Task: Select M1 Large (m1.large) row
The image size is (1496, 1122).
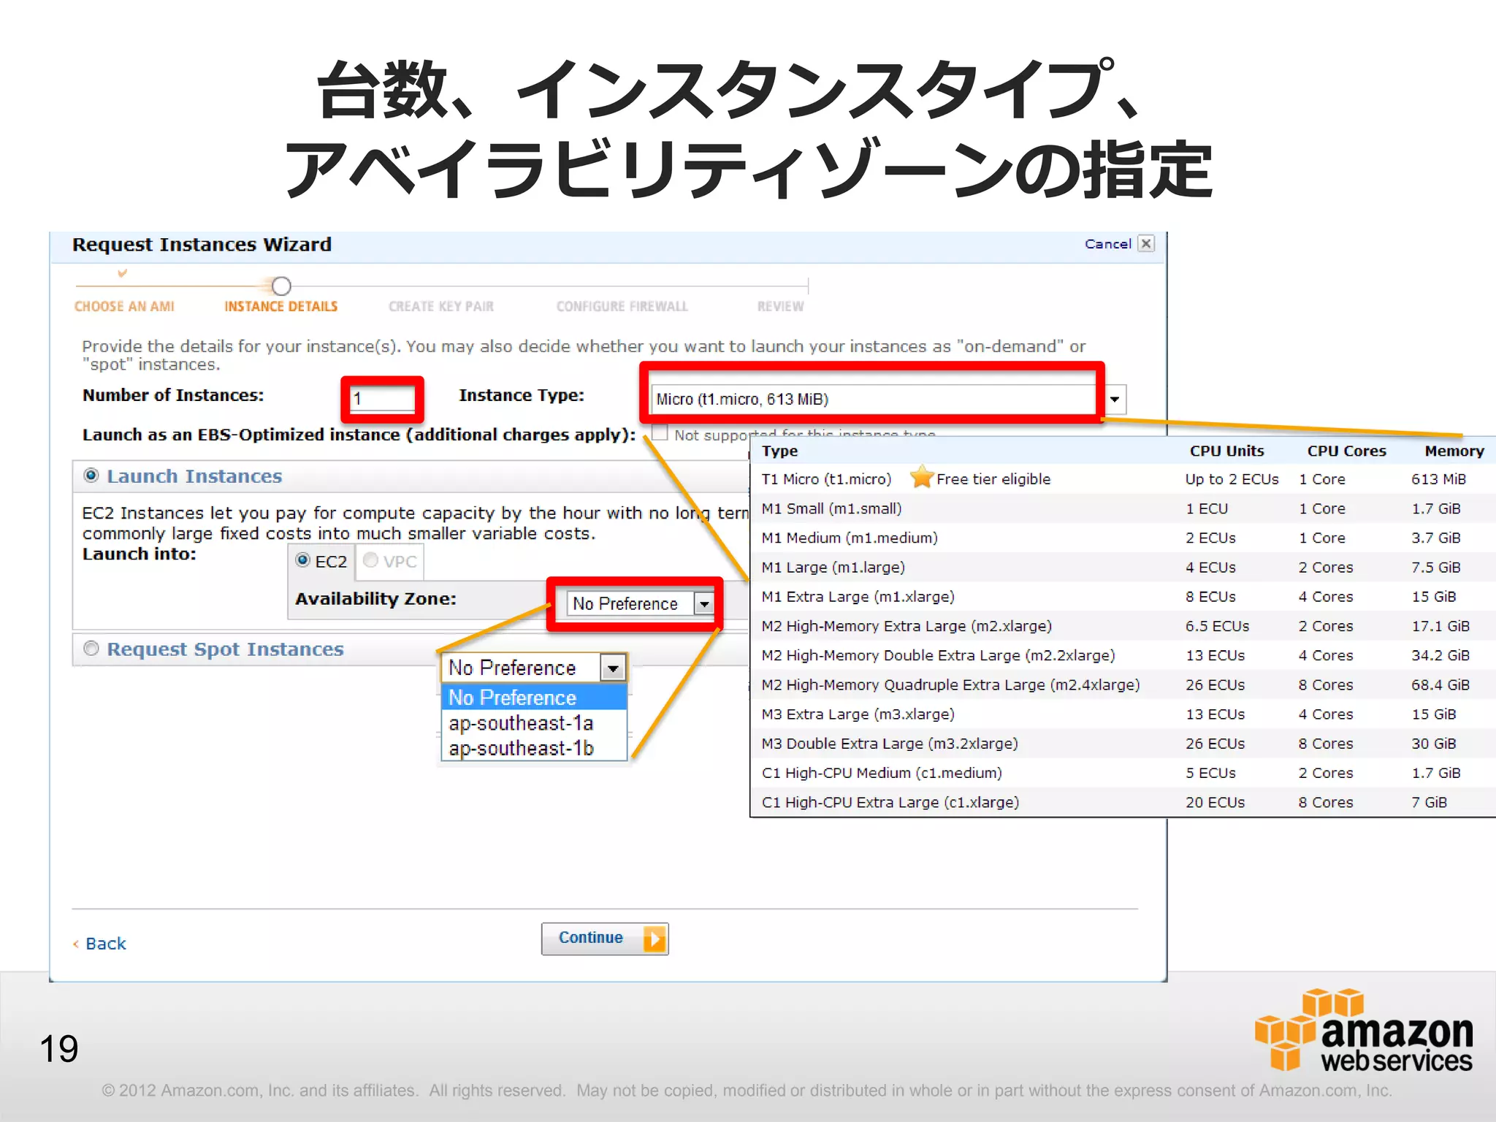Action: pos(1123,567)
